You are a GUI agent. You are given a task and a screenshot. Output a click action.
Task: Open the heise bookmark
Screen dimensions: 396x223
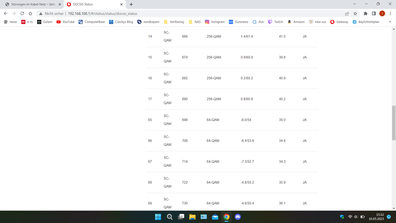[10, 22]
